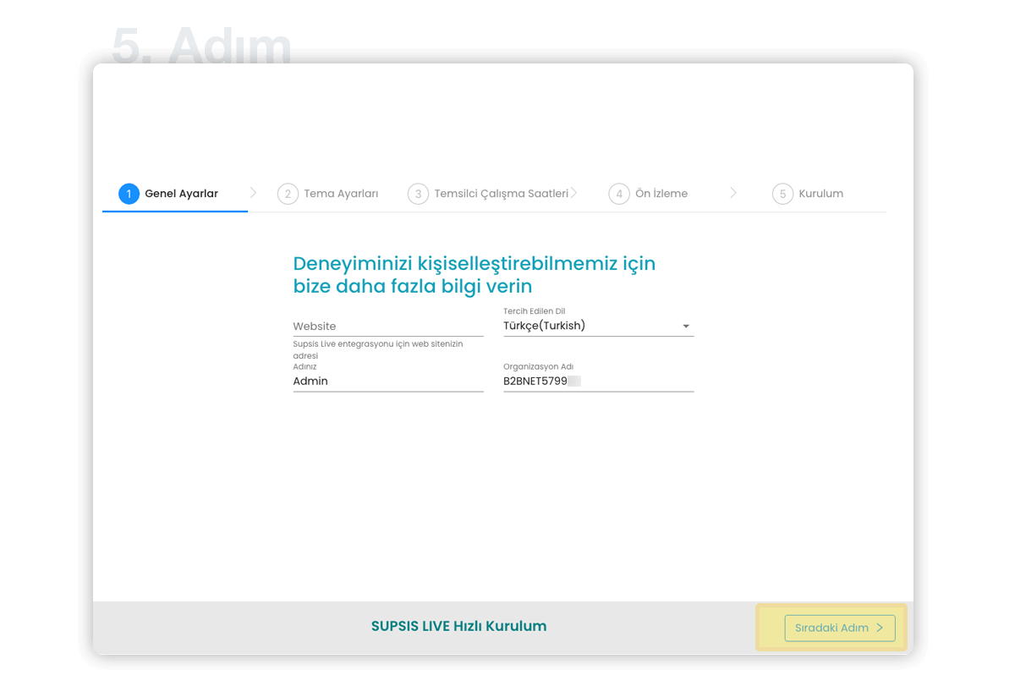This screenshot has height=692, width=1015.
Task: Click the step 2 circle icon
Action: (288, 194)
